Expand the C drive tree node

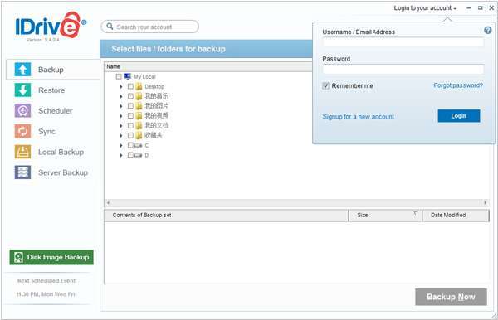coord(120,146)
